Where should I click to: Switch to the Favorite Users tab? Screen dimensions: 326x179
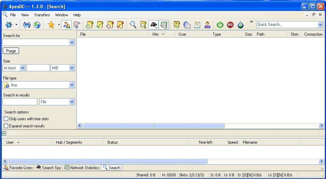coord(18,167)
